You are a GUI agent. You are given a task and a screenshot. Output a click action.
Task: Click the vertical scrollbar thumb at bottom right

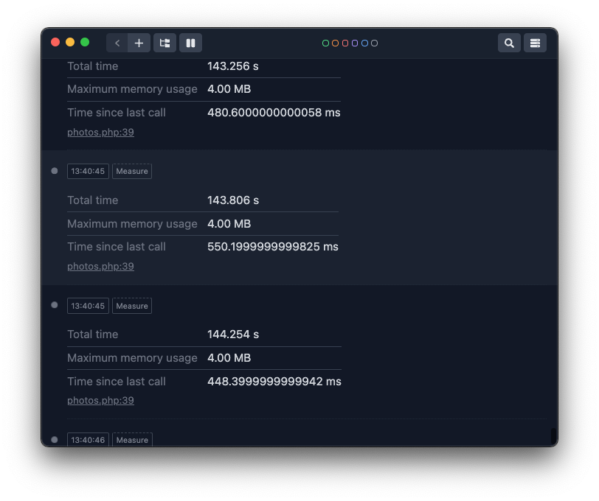[x=553, y=436]
